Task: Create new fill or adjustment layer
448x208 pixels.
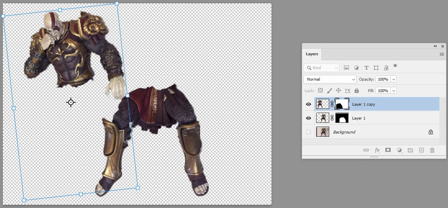Action: (399, 150)
